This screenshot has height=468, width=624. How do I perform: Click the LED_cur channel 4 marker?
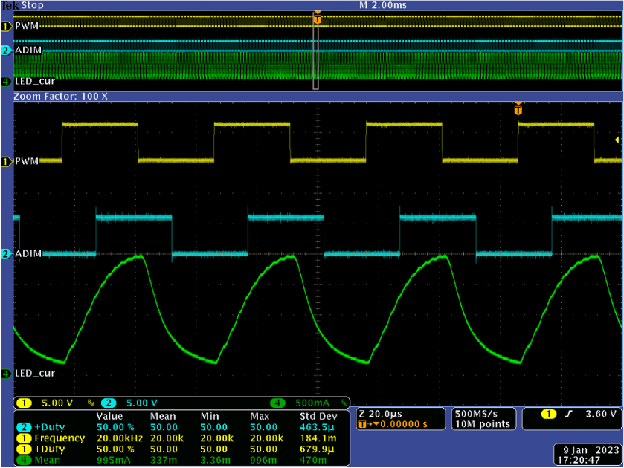[6, 373]
